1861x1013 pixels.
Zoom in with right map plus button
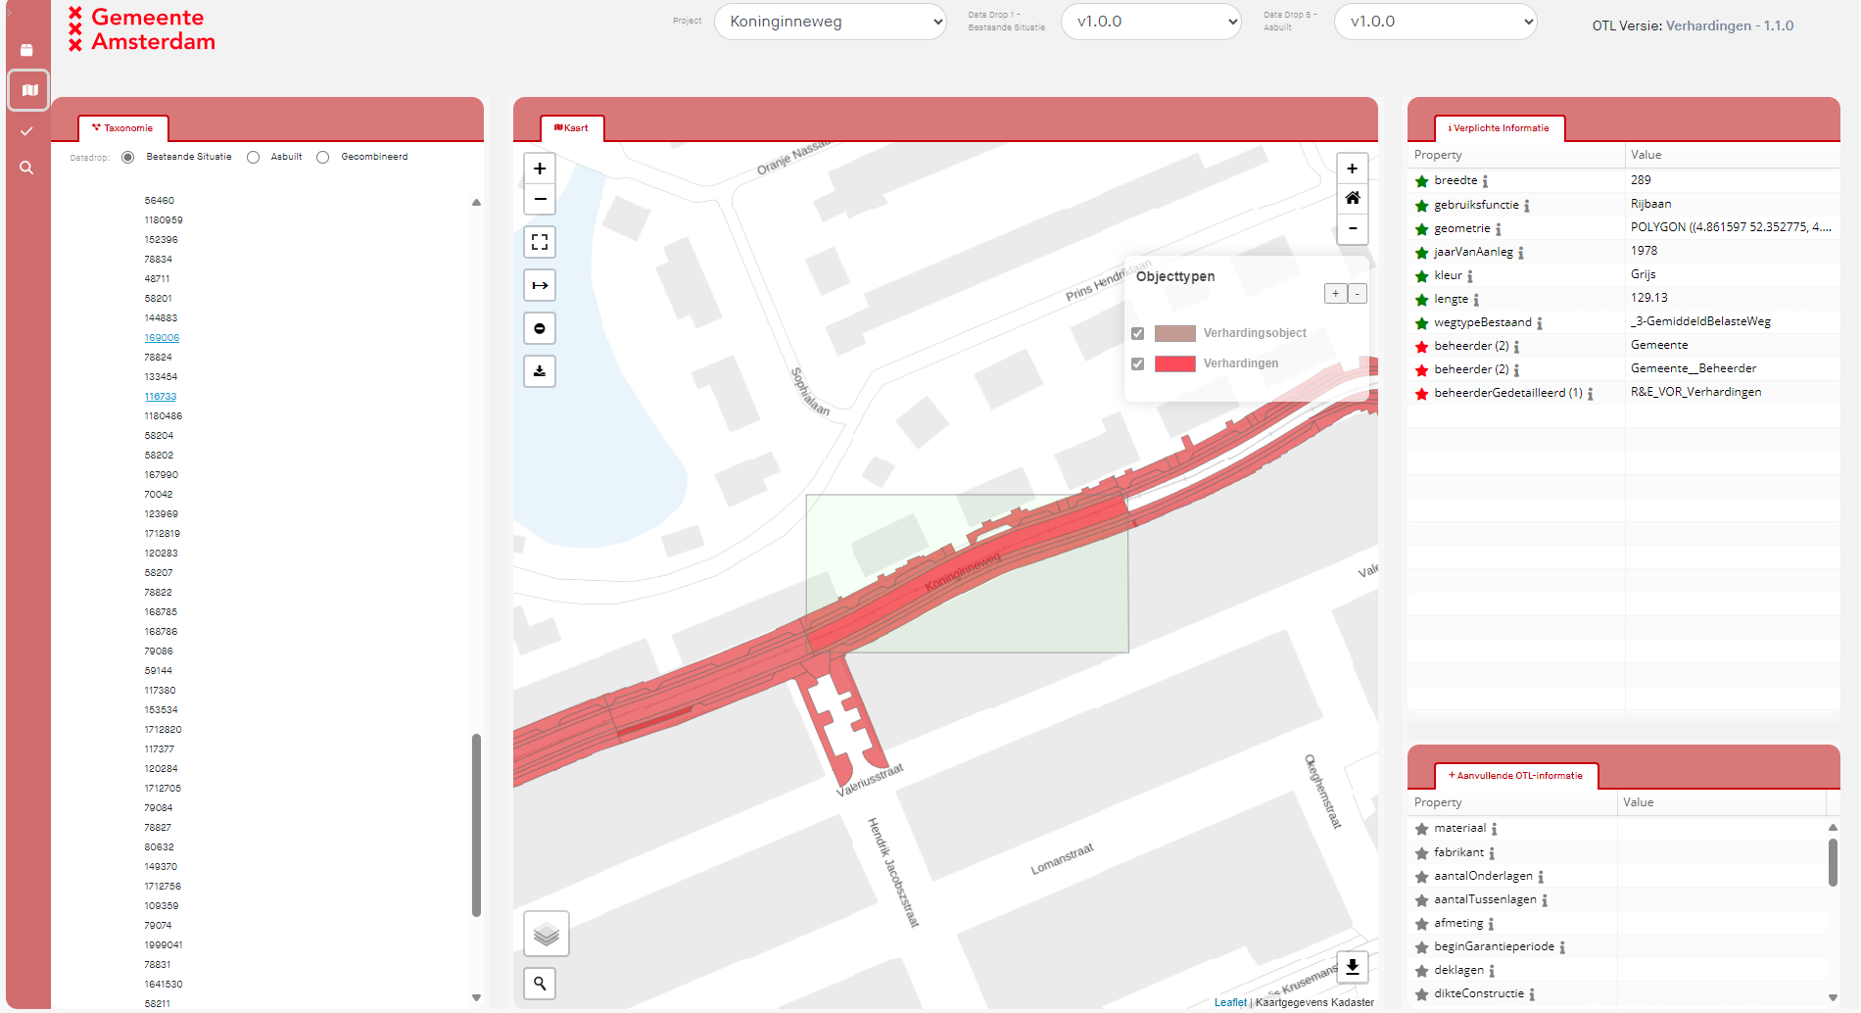(x=1353, y=169)
